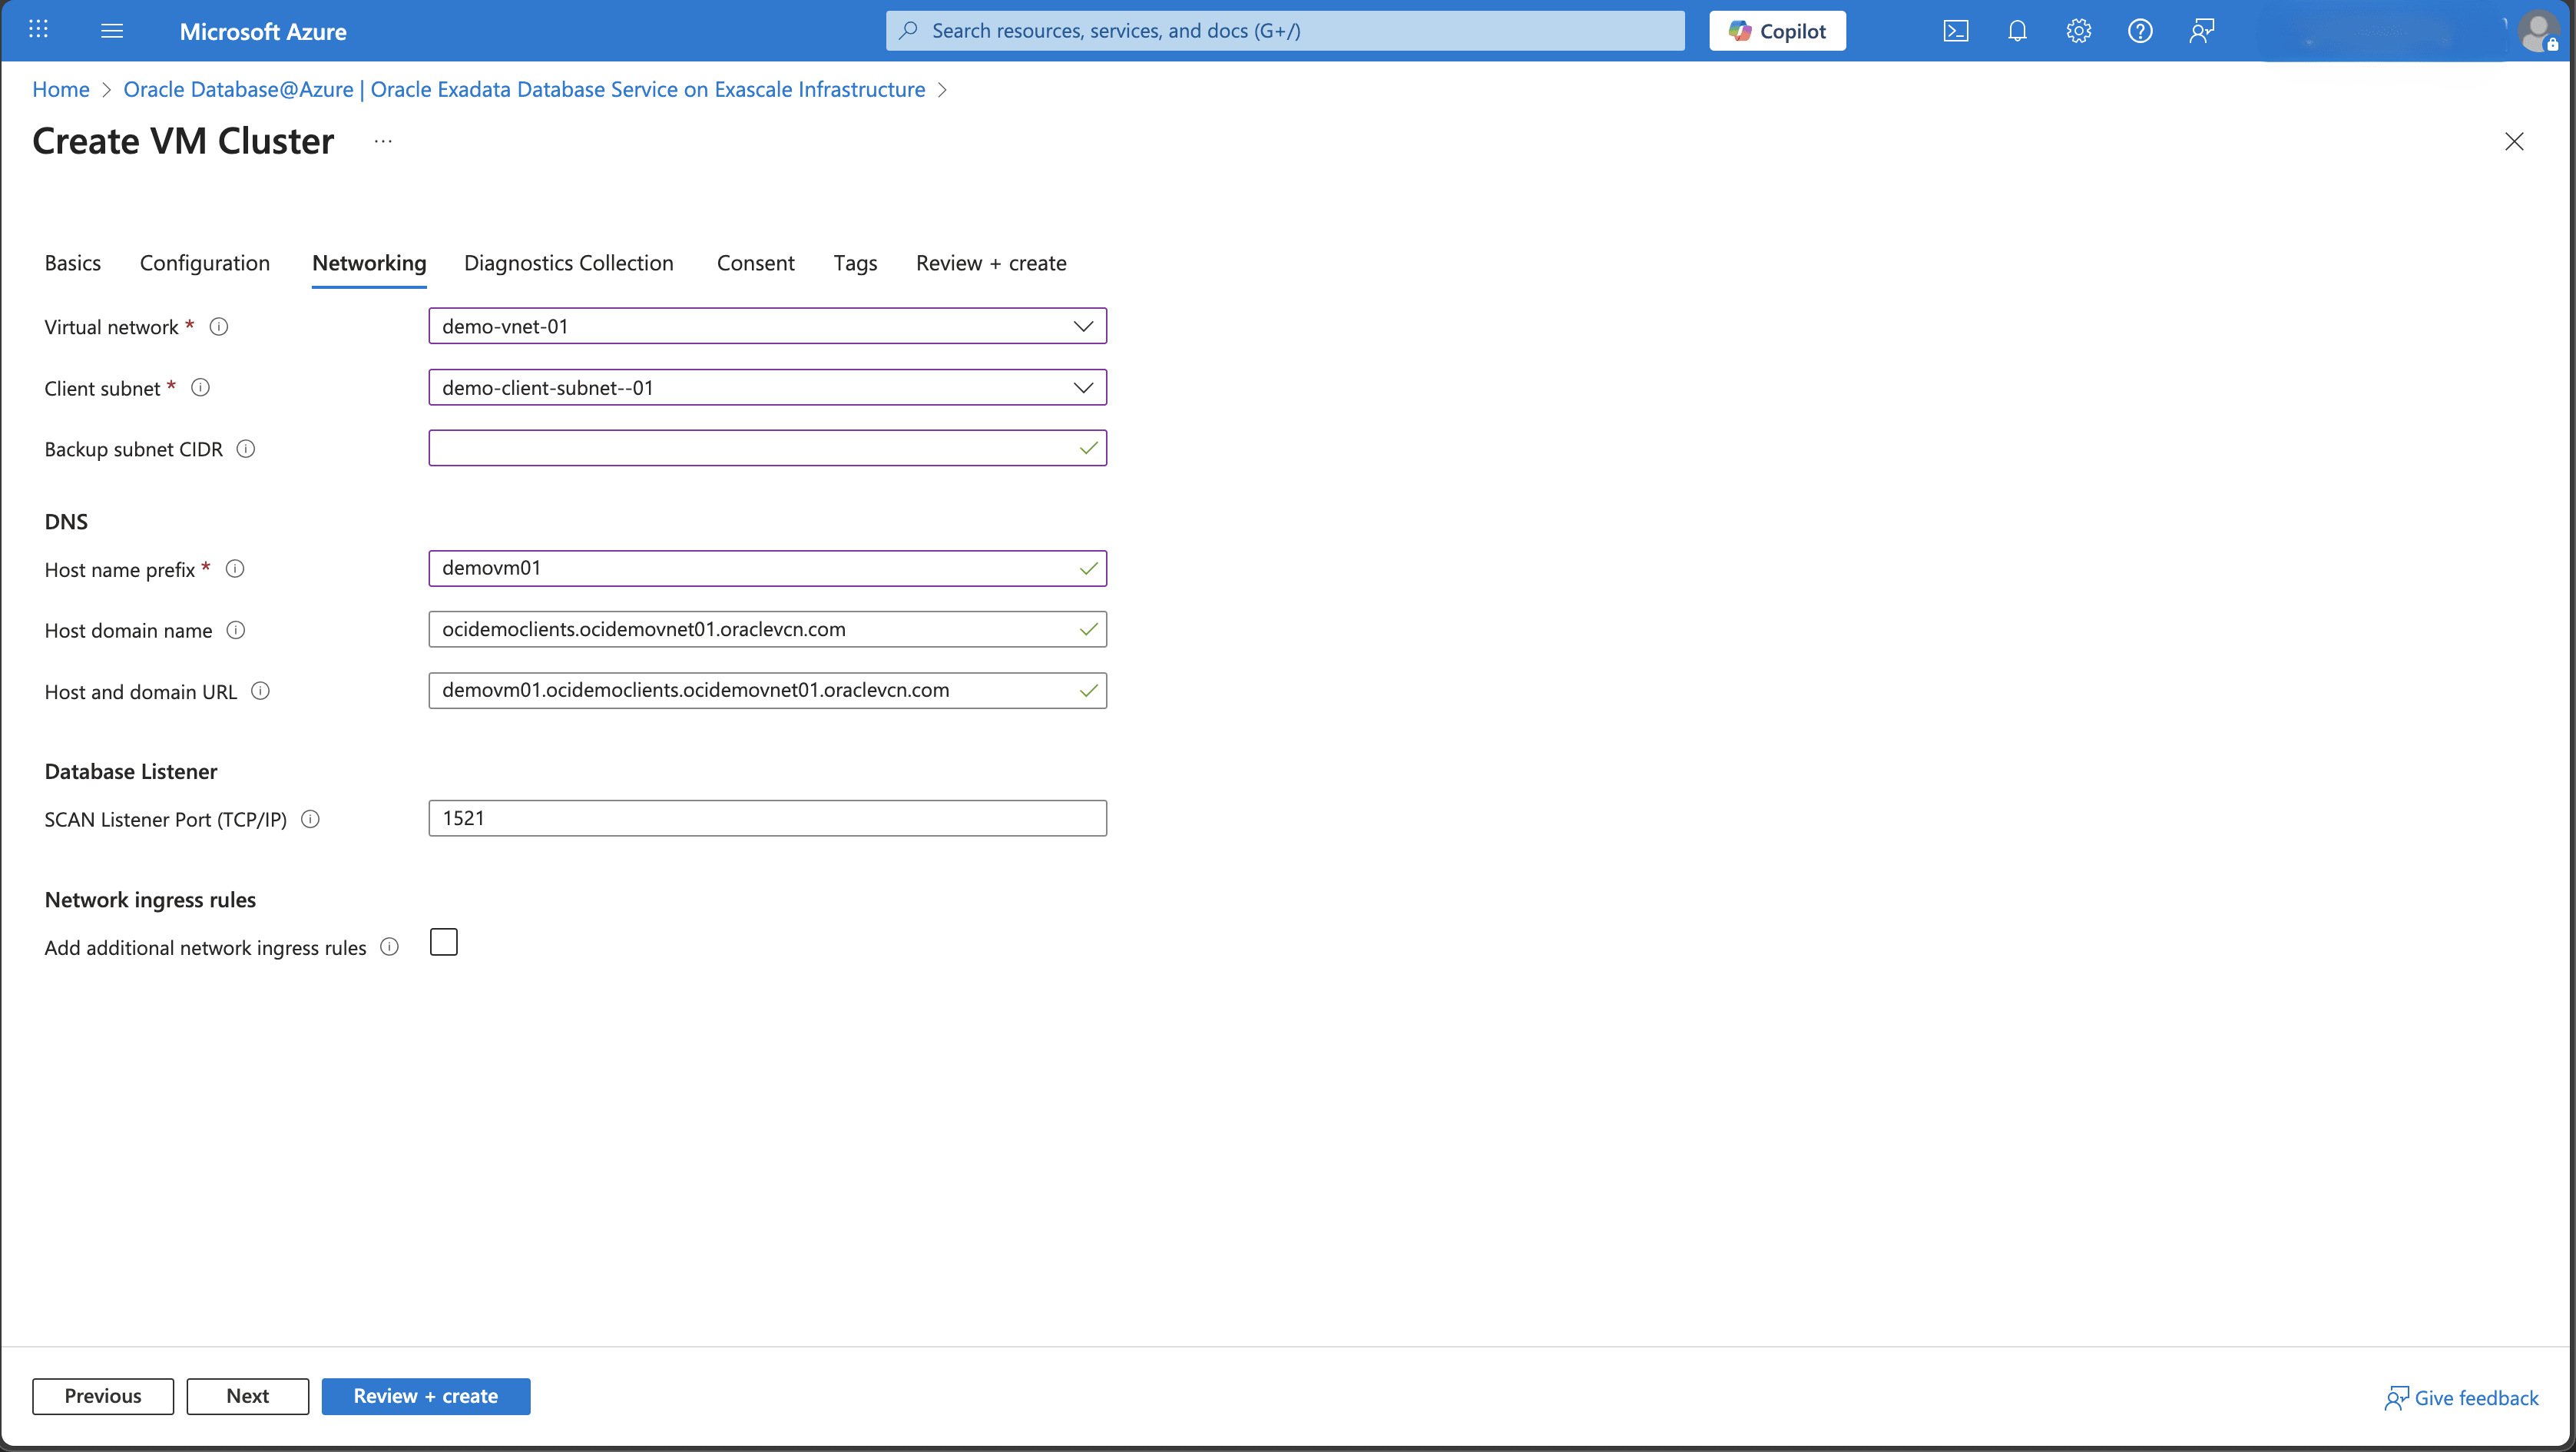Click the SCAN Listener Port info icon
This screenshot has width=2576, height=1452.
coord(310,819)
